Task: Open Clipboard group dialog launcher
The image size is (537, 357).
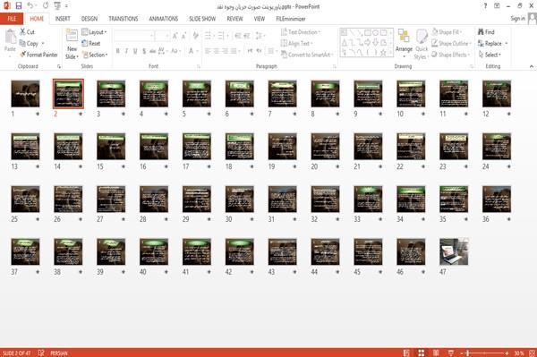Action: click(x=59, y=66)
